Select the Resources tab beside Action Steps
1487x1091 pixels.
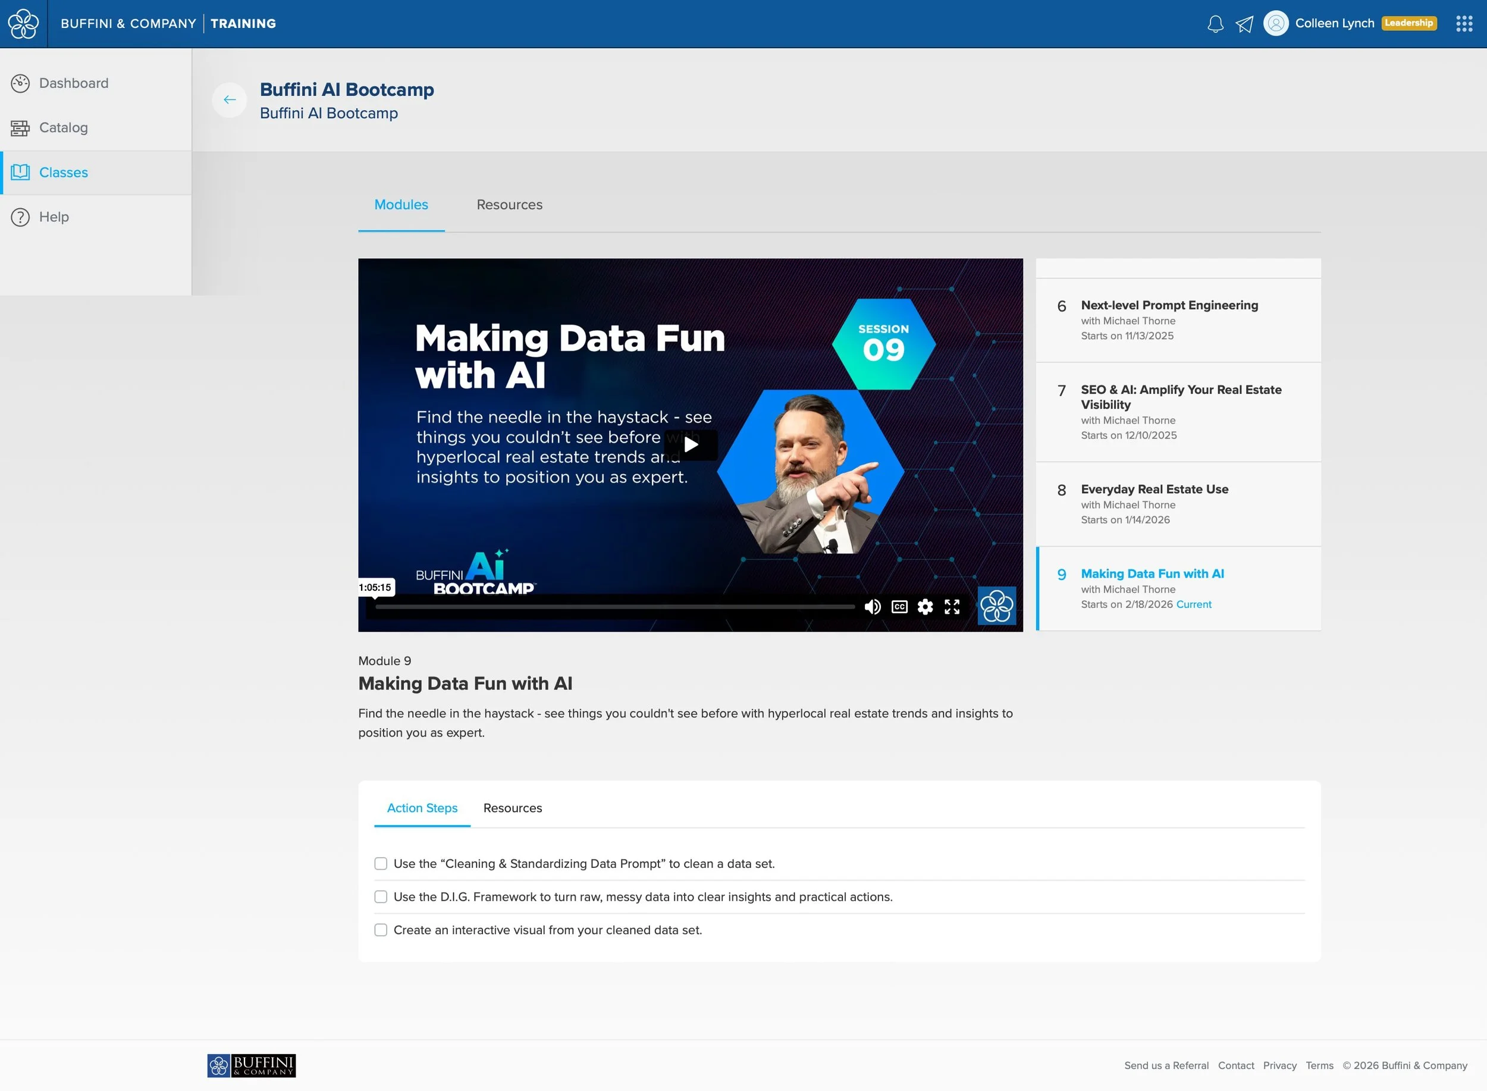coord(512,808)
